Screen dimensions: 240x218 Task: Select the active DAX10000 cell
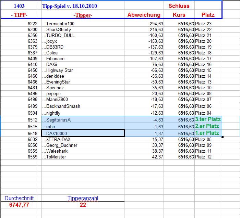[x=83, y=133]
